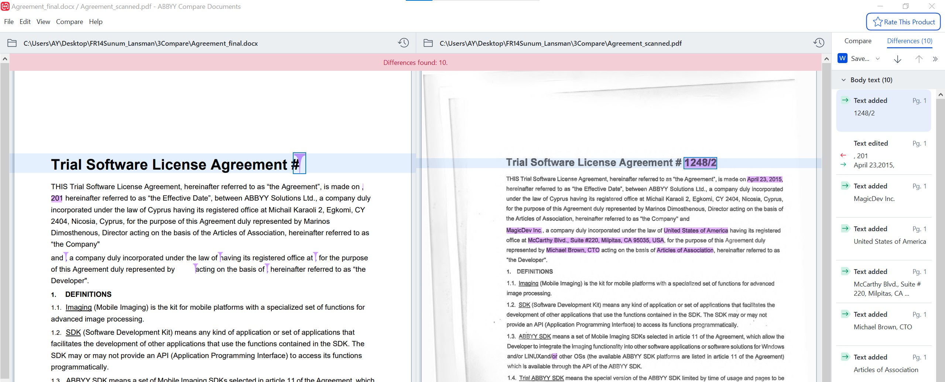This screenshot has width=945, height=382.
Task: Click differences list scrollbar up arrow
Action: (x=941, y=94)
